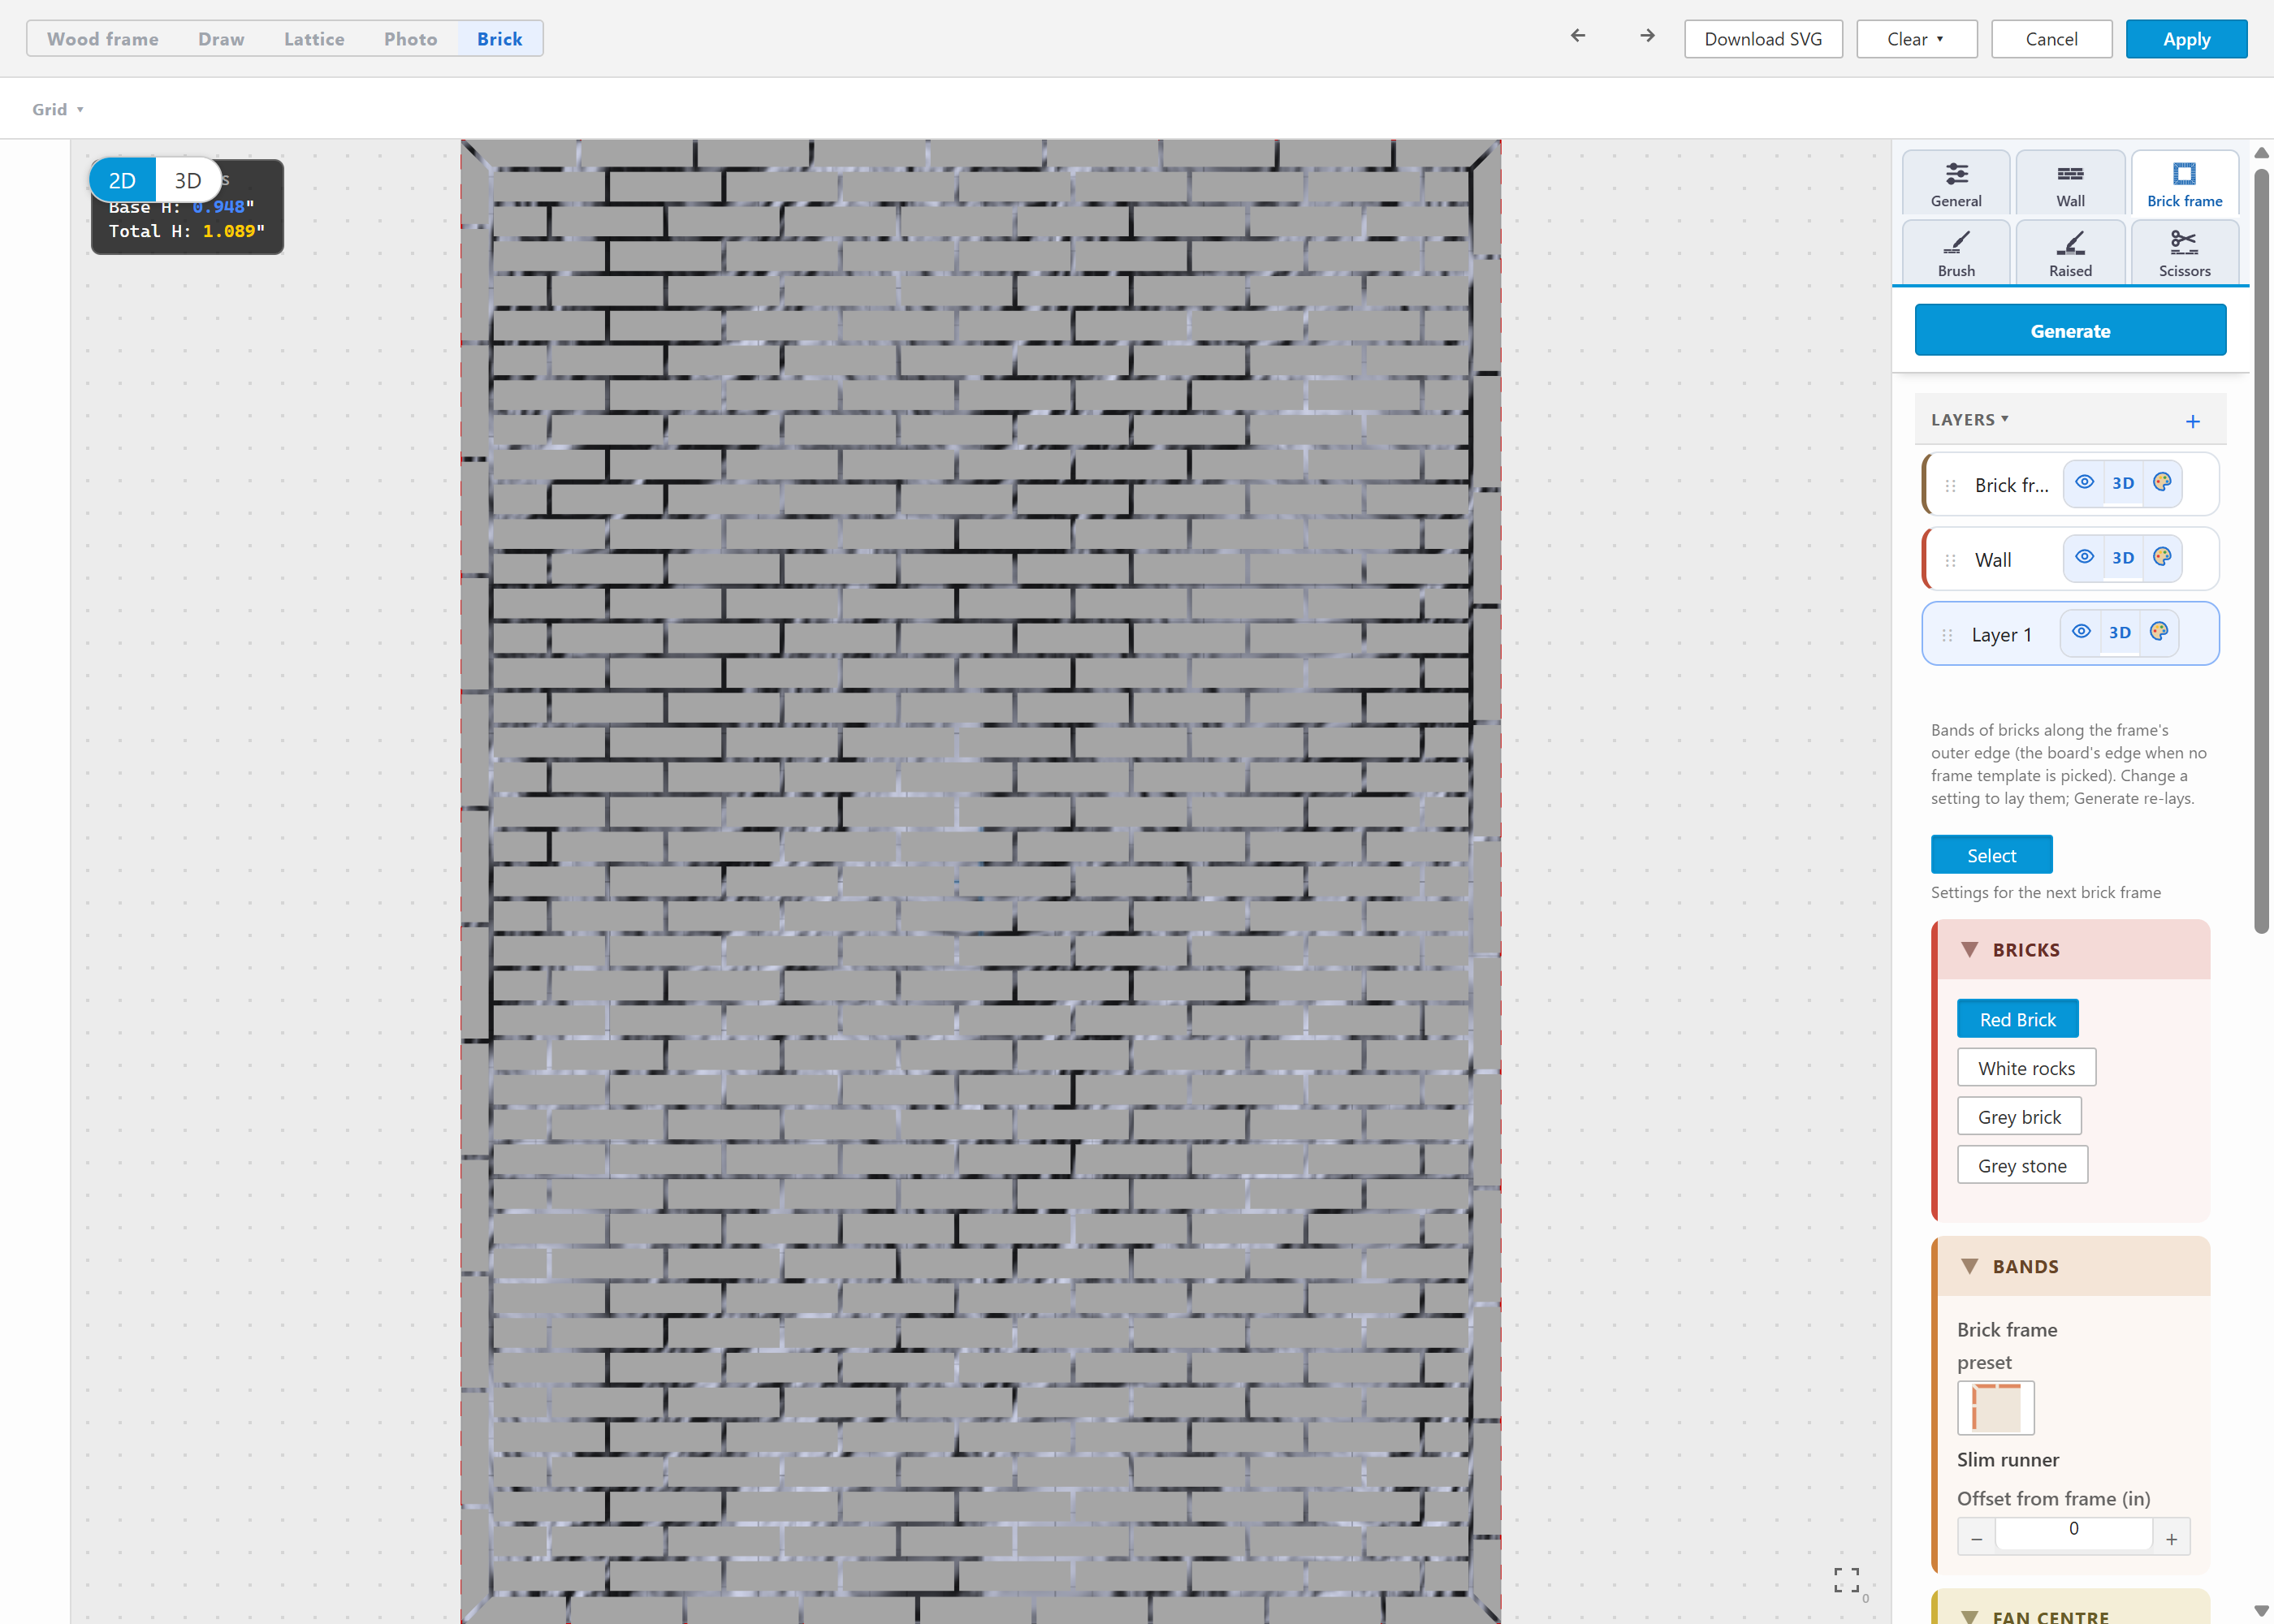
Task: Toggle 3D for Layer 1
Action: tap(2120, 632)
